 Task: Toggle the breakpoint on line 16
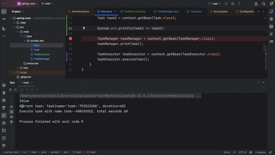tap(70, 38)
